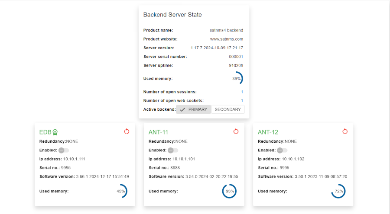The height and width of the screenshot is (214, 390).
Task: Click the Number of open web sockets label
Action: click(173, 101)
